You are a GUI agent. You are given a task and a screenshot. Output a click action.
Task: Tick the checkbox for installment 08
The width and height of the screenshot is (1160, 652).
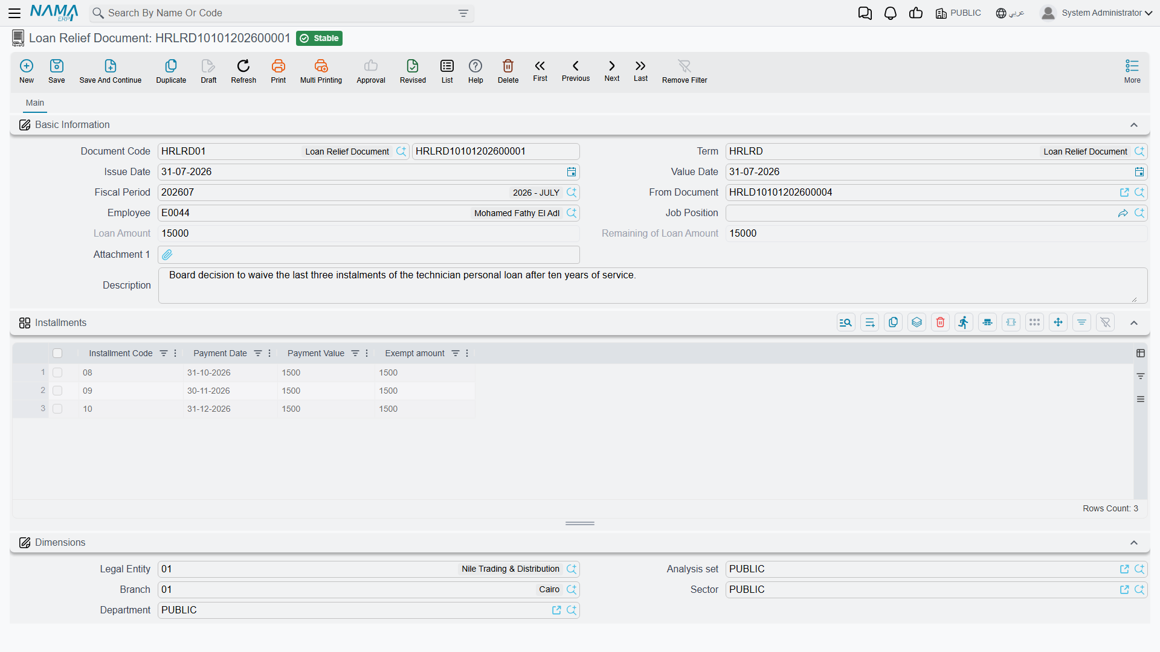57,372
